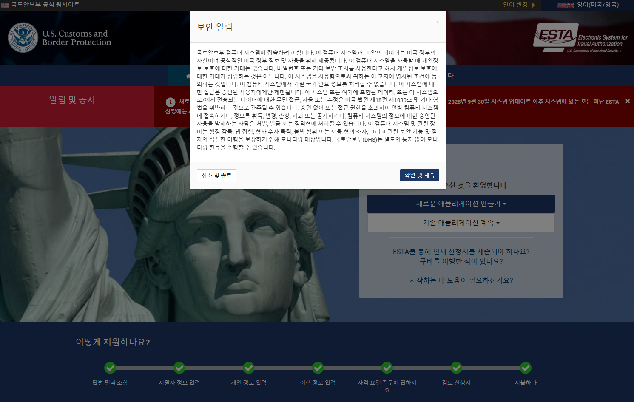The image size is (634, 402).
Task: Select the 영어(미국/영국) language option
Action: pyautogui.click(x=599, y=5)
